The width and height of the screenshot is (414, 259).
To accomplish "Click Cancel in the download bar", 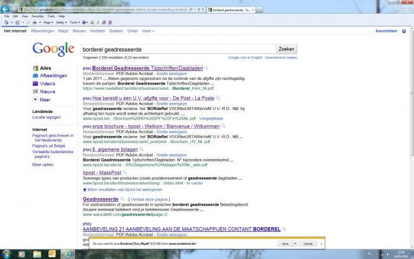I will (308, 244).
